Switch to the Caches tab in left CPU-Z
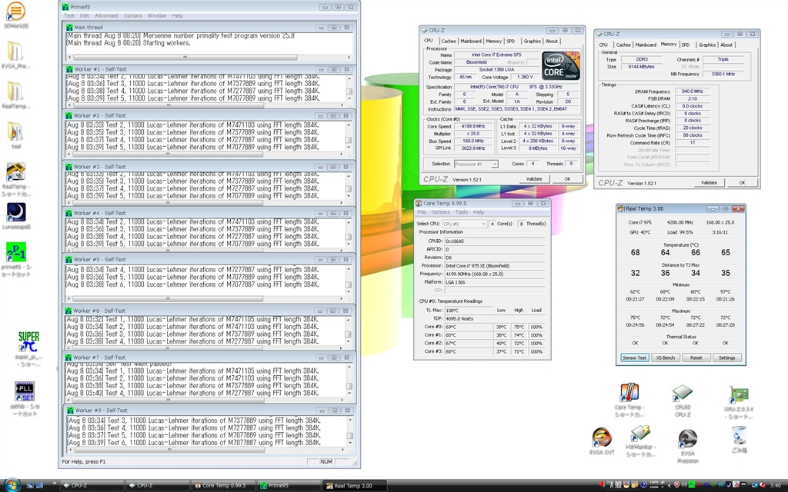 [449, 42]
